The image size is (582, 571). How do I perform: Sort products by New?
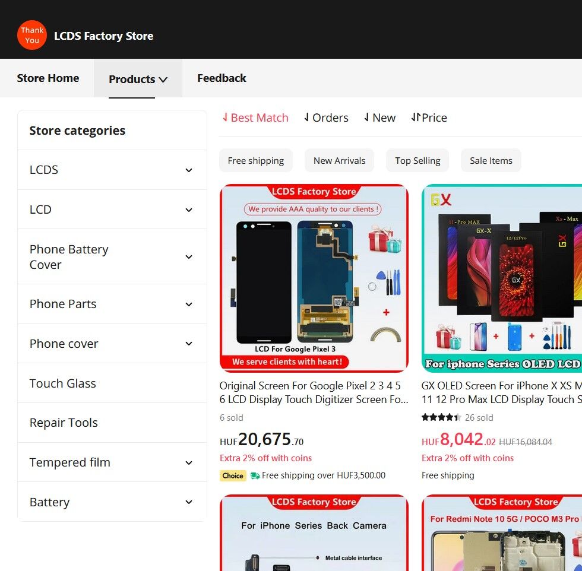point(379,118)
